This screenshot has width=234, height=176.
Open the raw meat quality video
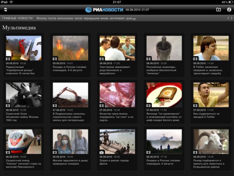(117, 95)
